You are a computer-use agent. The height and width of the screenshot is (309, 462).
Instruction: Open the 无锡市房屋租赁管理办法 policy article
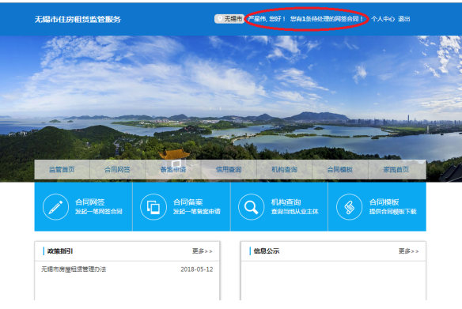[x=74, y=269]
